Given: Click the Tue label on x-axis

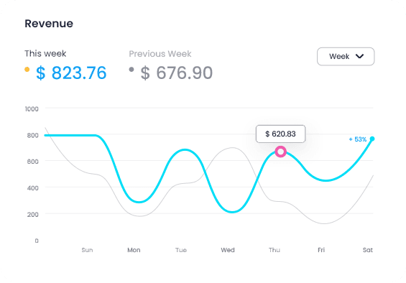Looking at the screenshot, I should [181, 250].
